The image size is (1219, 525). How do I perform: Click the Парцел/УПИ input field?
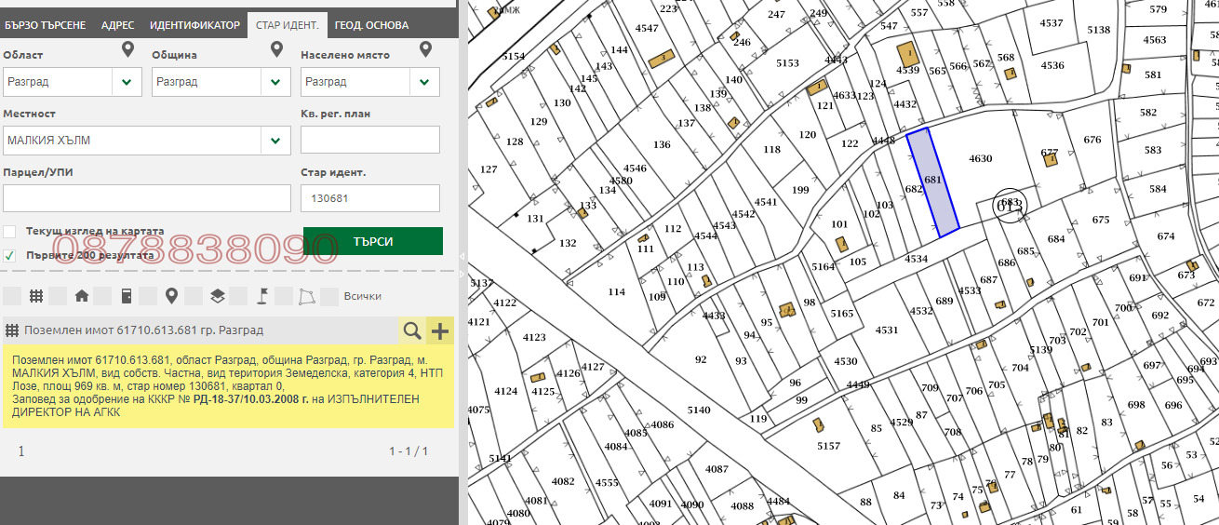point(147,199)
